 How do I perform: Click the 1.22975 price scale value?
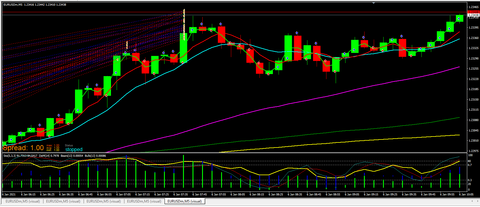coord(473,151)
